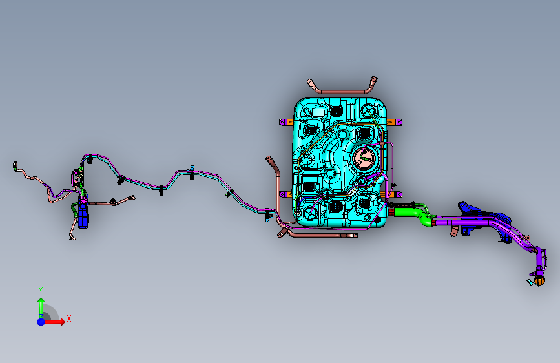Image resolution: width=560 pixels, height=363 pixels.
Task: Click the green Y label on triad
Action: coord(41,291)
